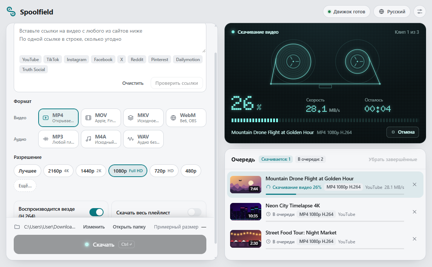432x267 pixels.
Task: Click the Очистить button
Action: 133,83
